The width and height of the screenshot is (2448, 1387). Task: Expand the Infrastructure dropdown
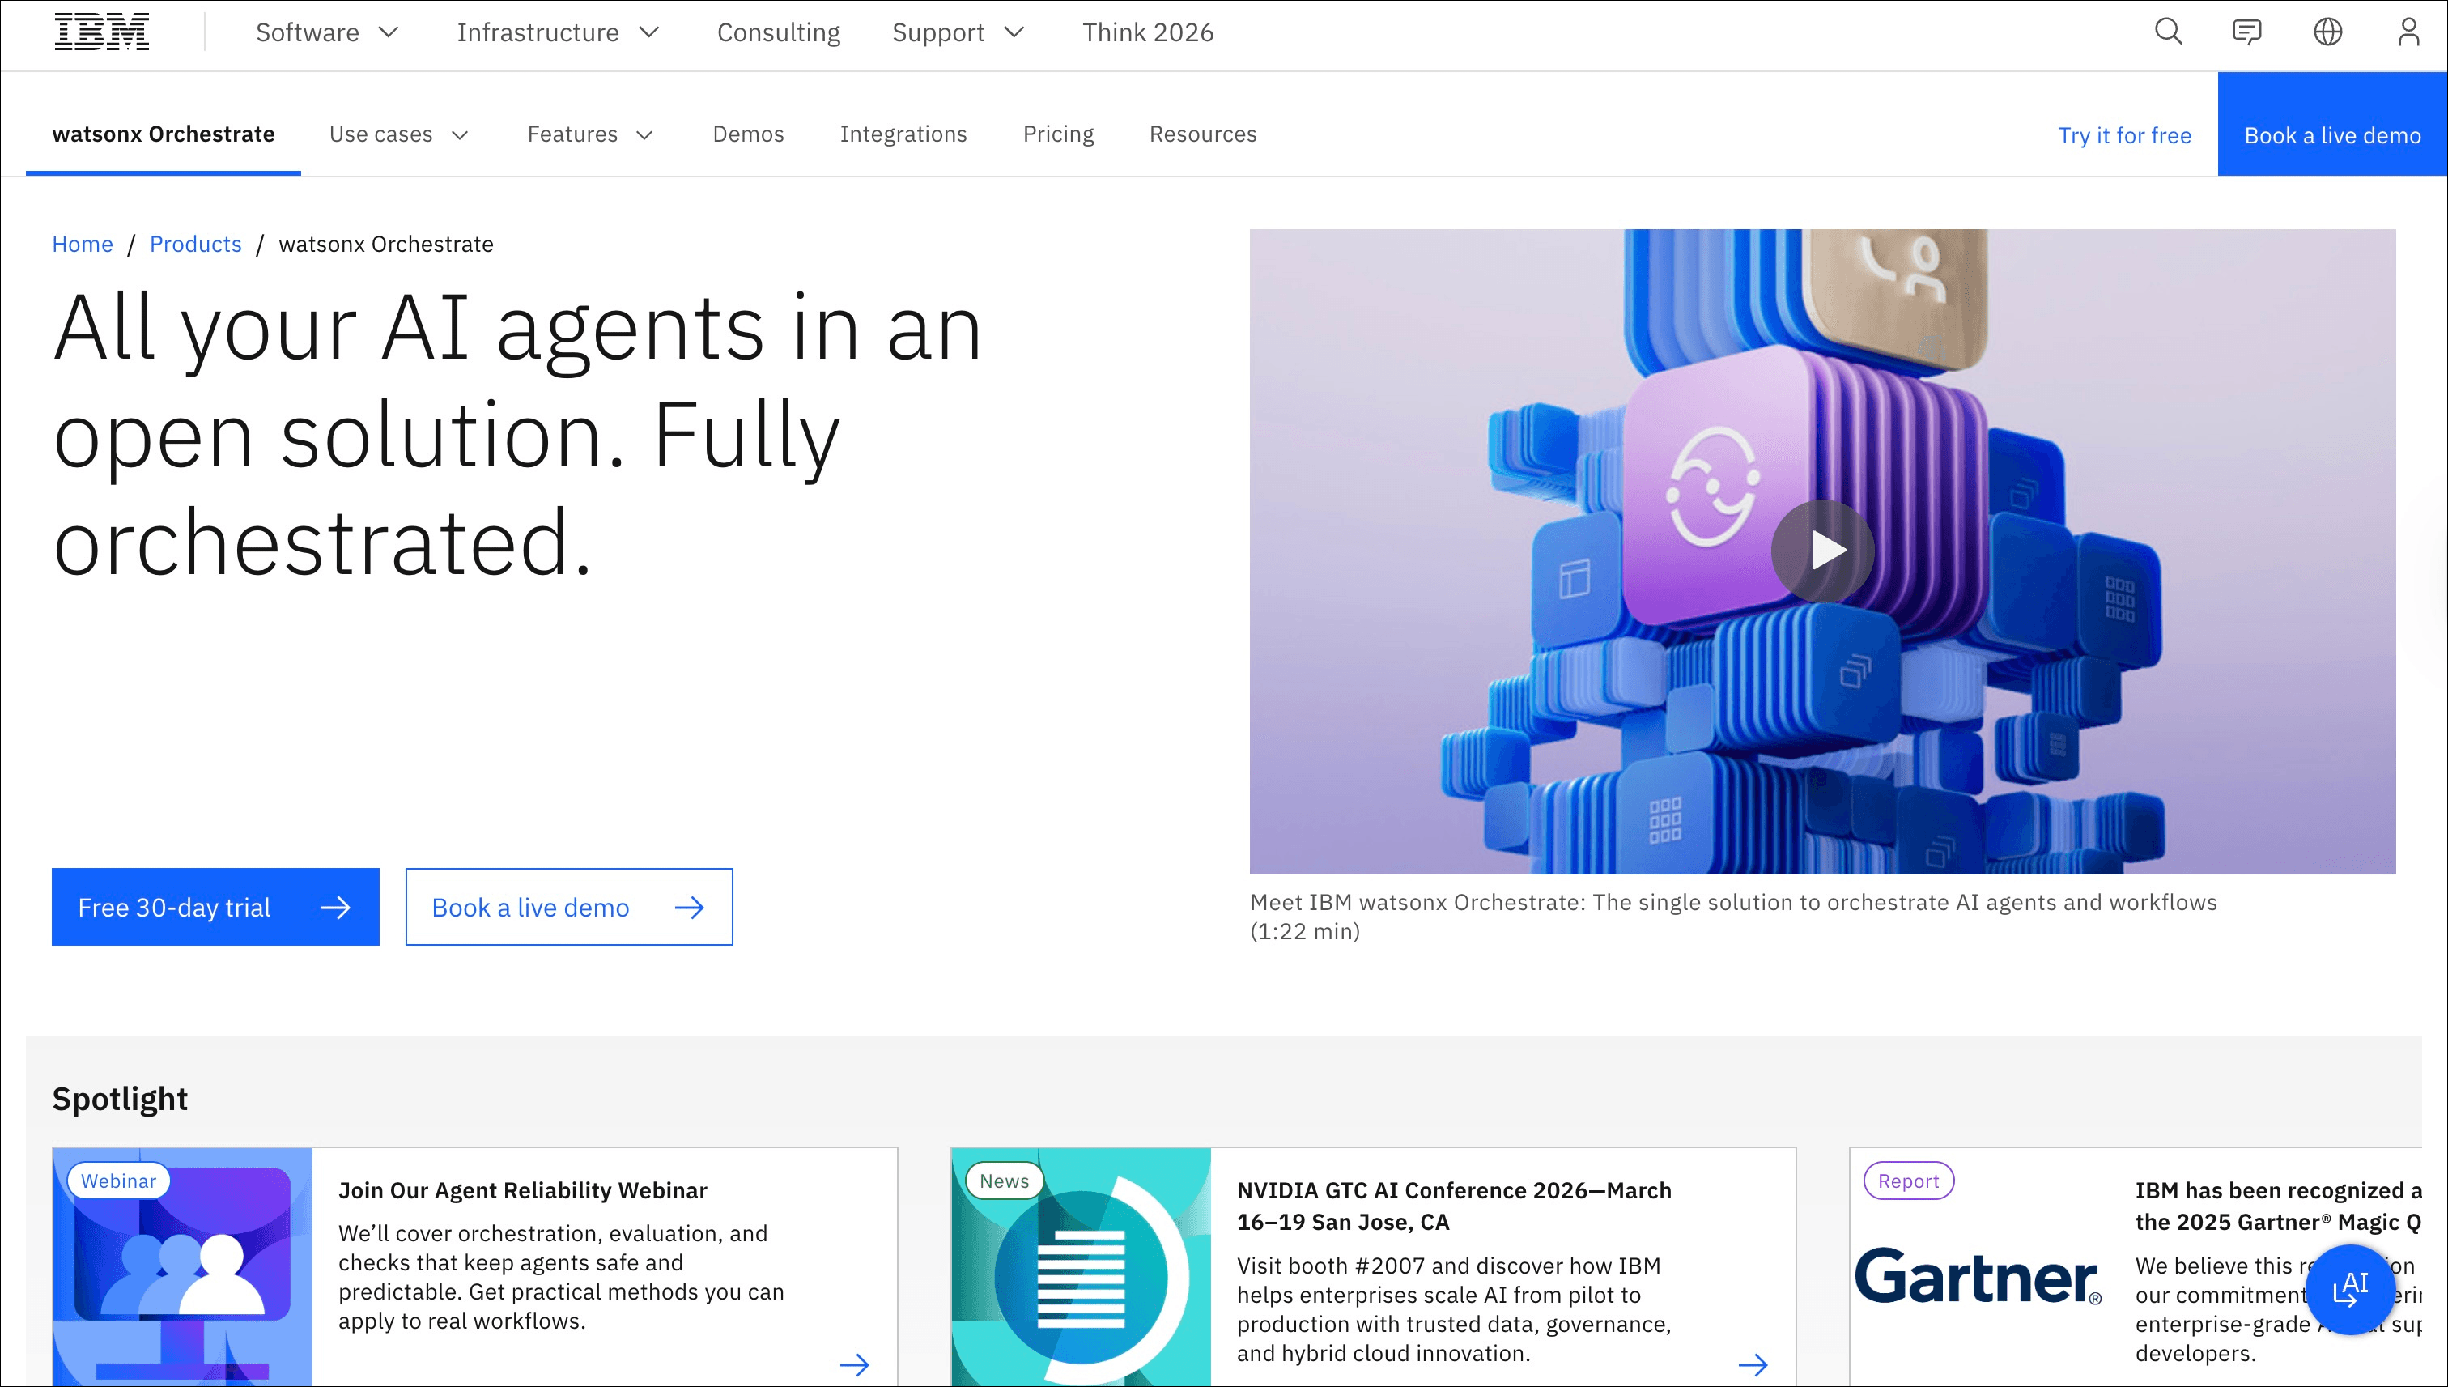pyautogui.click(x=558, y=32)
